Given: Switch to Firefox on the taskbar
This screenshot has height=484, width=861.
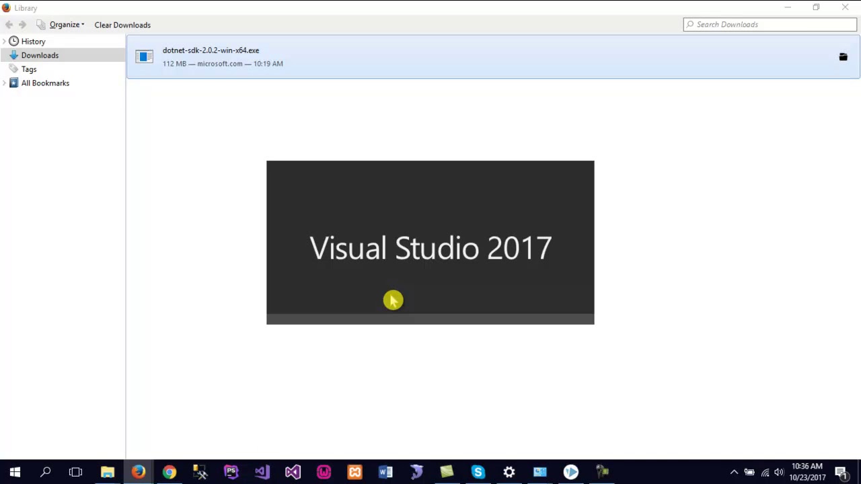Looking at the screenshot, I should tap(139, 472).
